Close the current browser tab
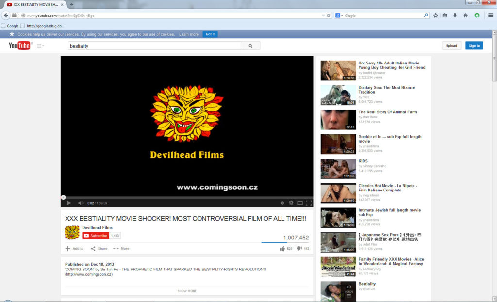 coord(62,5)
